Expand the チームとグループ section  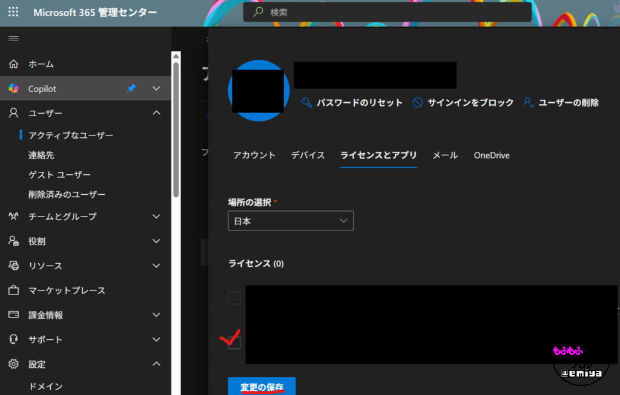click(x=156, y=217)
